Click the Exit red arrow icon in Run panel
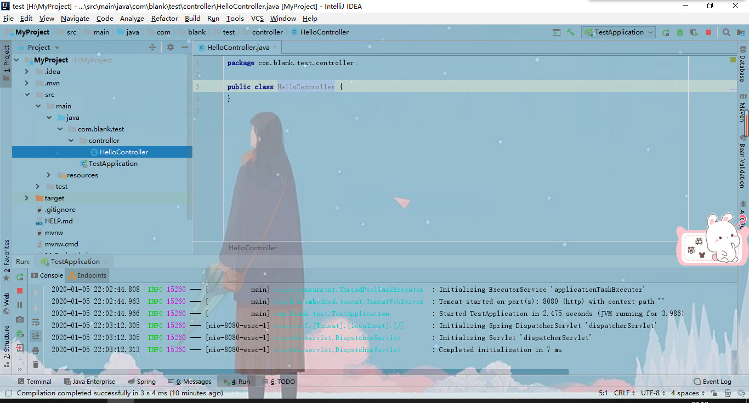Image resolution: width=749 pixels, height=403 pixels. click(20, 348)
